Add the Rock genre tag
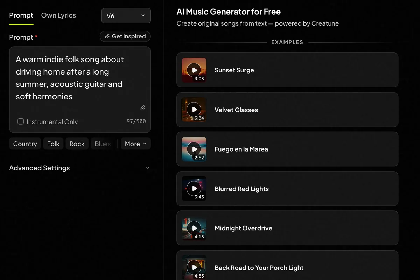 pos(77,144)
